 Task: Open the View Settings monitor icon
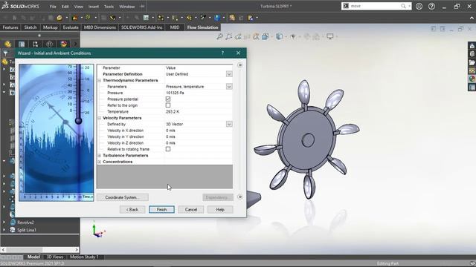click(x=330, y=36)
